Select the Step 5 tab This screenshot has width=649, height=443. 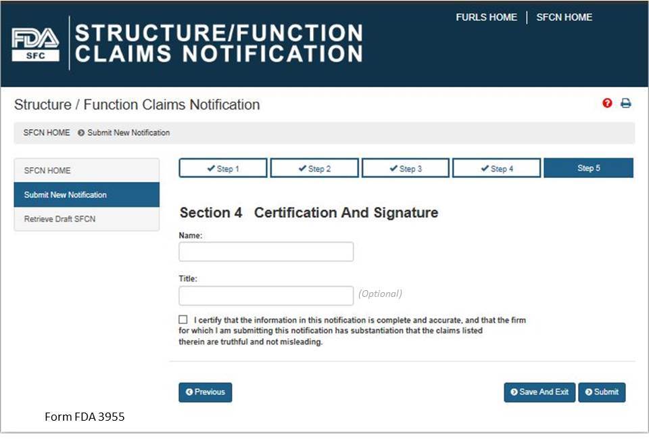(x=588, y=168)
